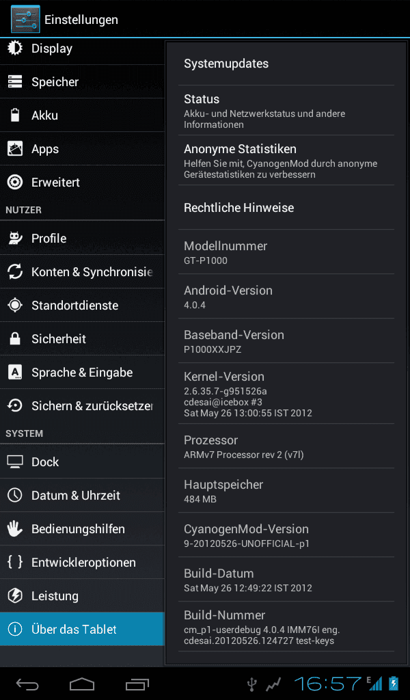Image resolution: width=410 pixels, height=700 pixels.
Task: Select the Profile CyanogenMod mascot icon
Action: pos(15,238)
